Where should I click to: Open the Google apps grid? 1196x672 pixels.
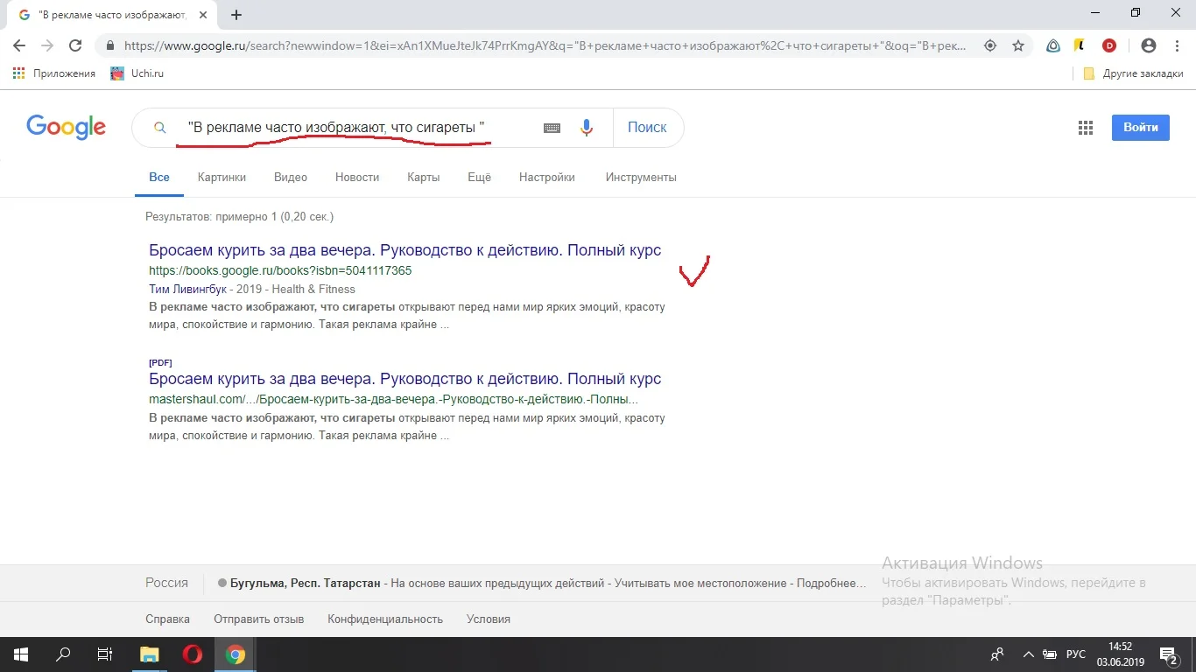pyautogui.click(x=1086, y=128)
